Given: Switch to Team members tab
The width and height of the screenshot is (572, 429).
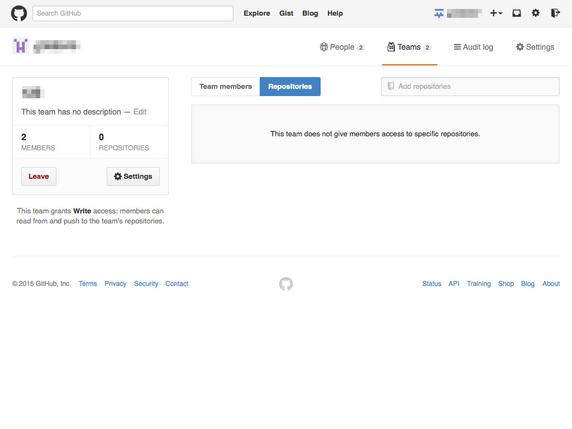Looking at the screenshot, I should [226, 87].
